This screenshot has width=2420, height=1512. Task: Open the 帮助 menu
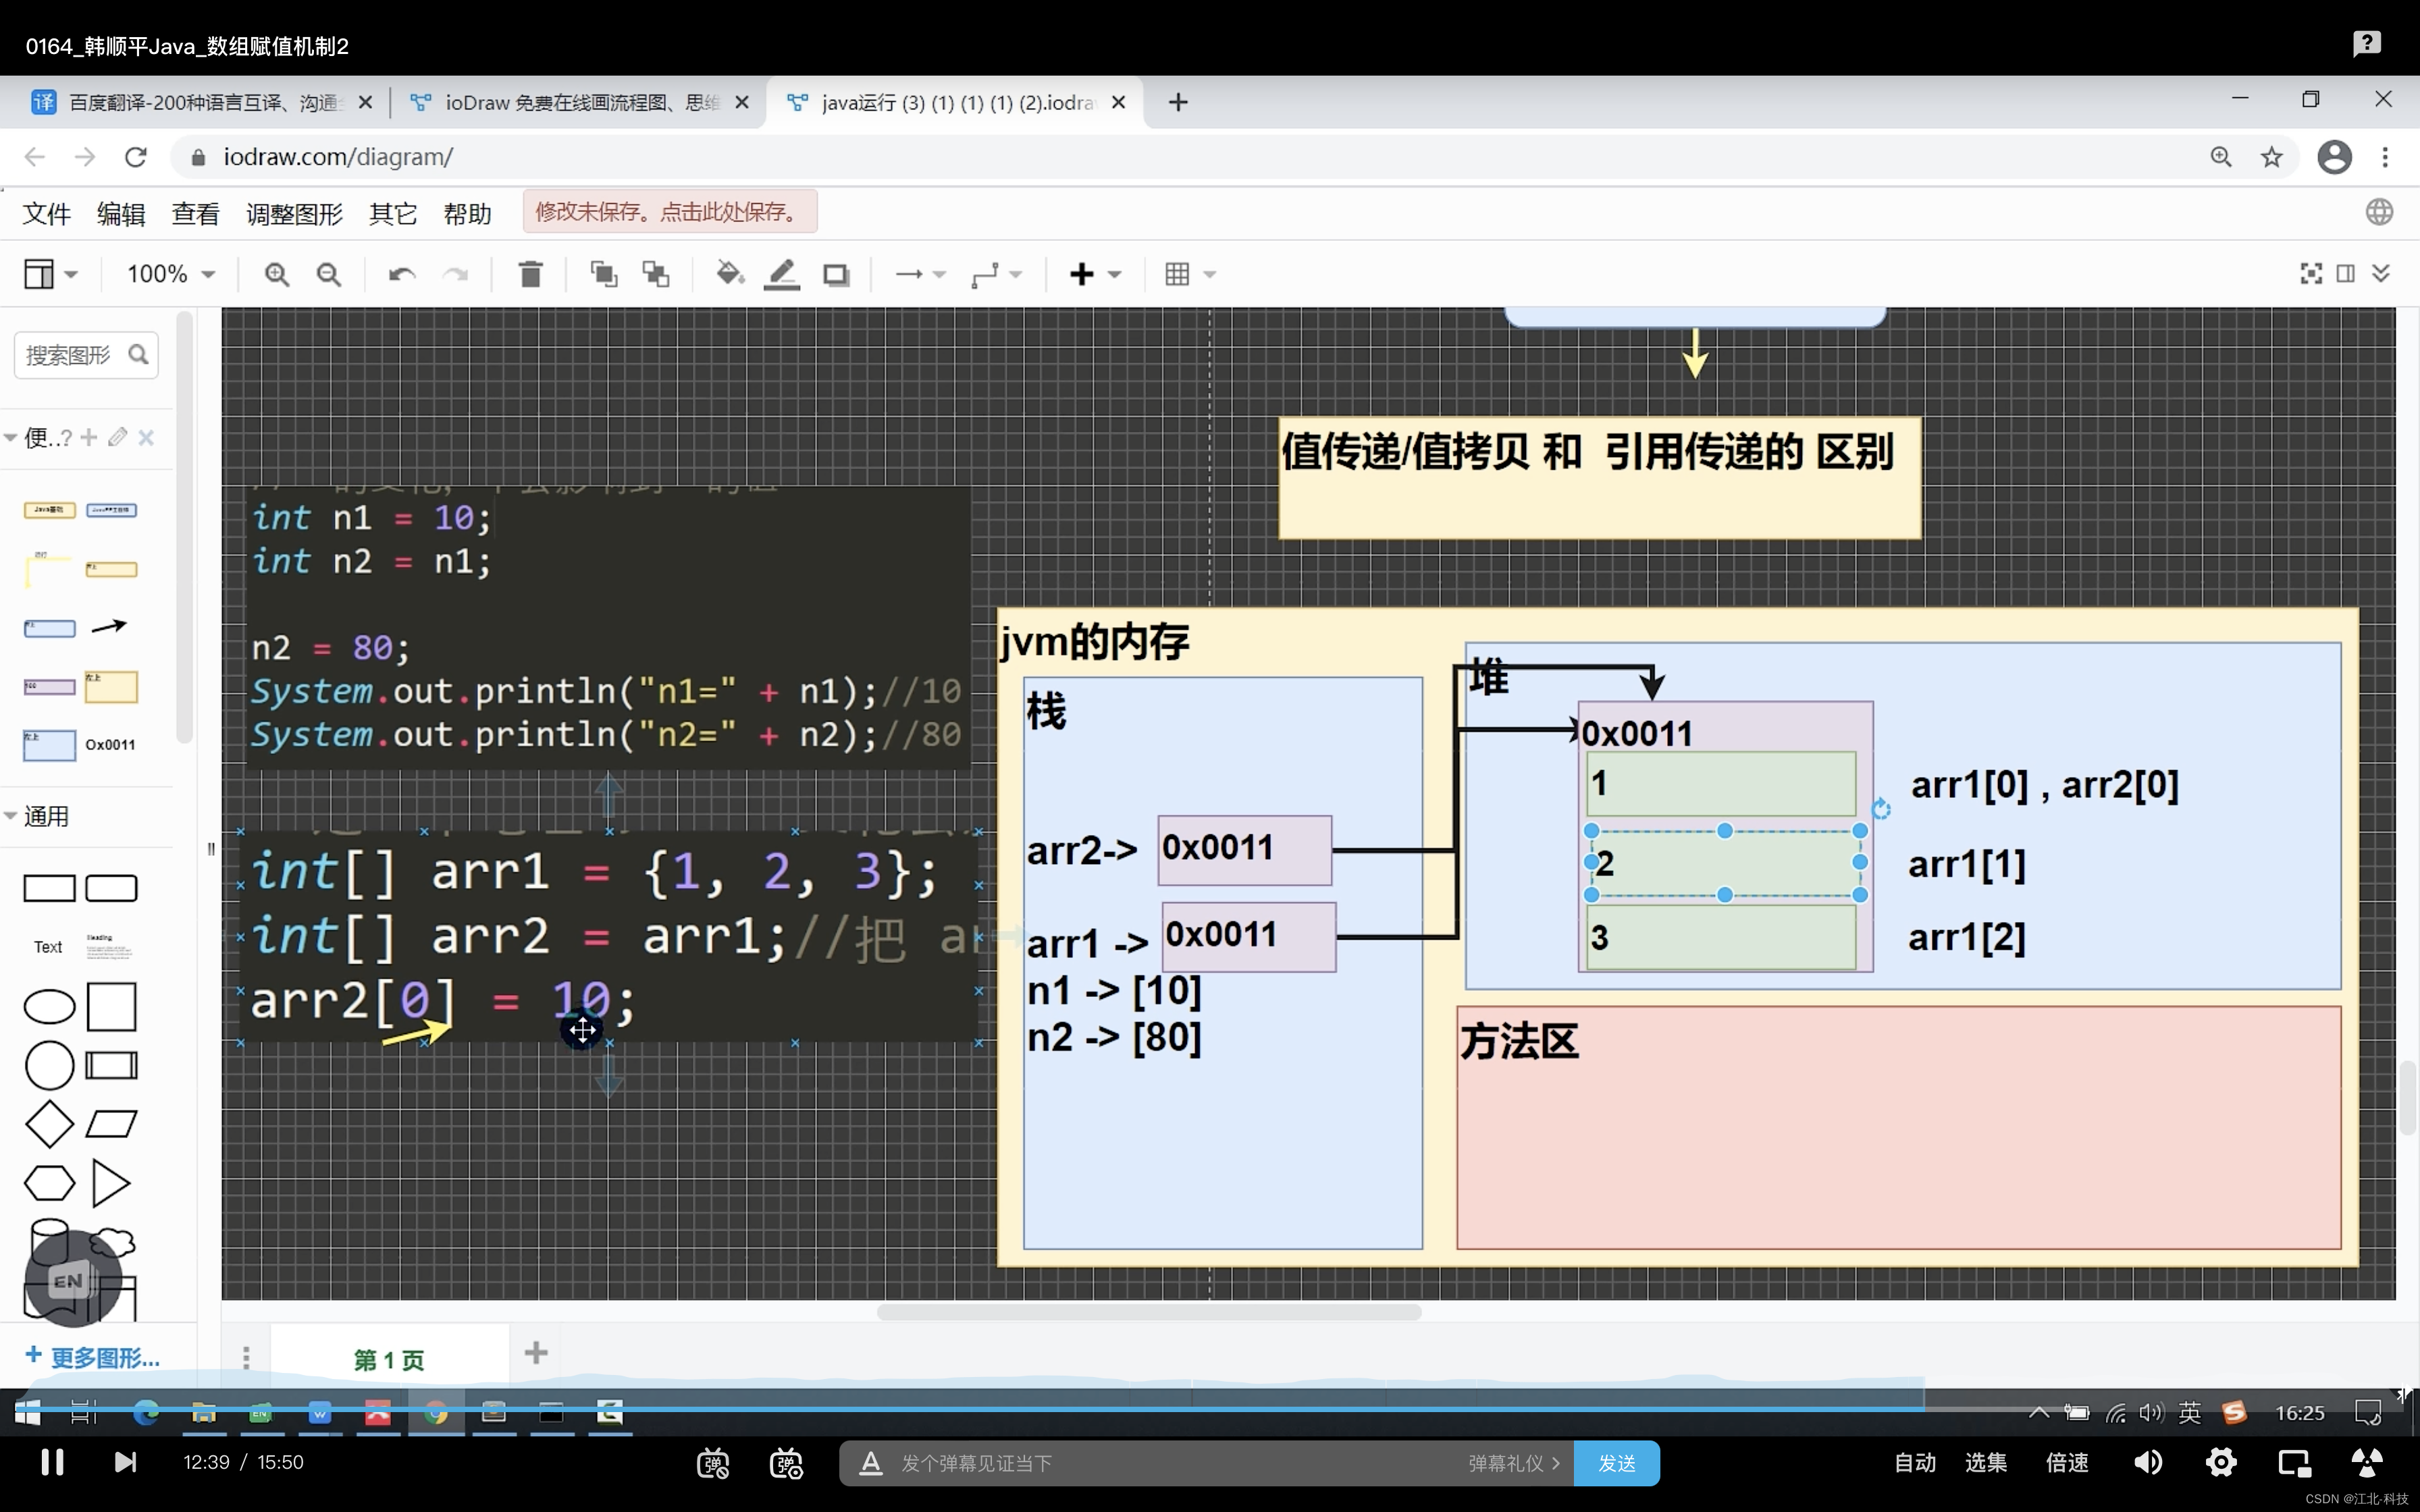(x=467, y=214)
